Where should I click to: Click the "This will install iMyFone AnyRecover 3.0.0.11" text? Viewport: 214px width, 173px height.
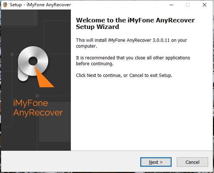tap(131, 43)
